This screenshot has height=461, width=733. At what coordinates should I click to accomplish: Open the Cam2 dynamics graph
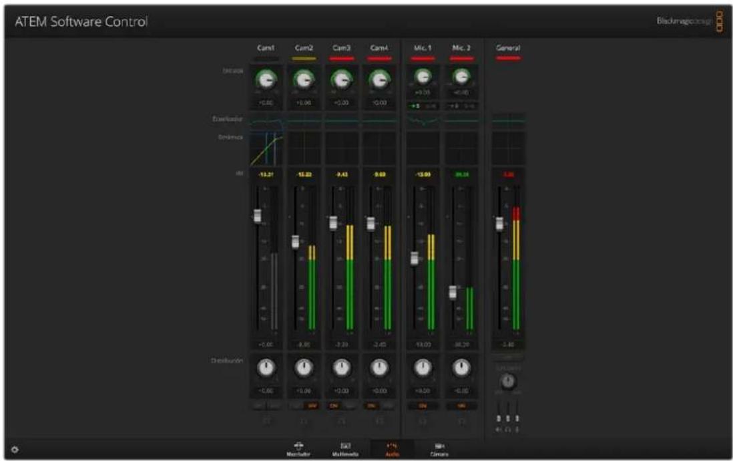pyautogui.click(x=304, y=149)
